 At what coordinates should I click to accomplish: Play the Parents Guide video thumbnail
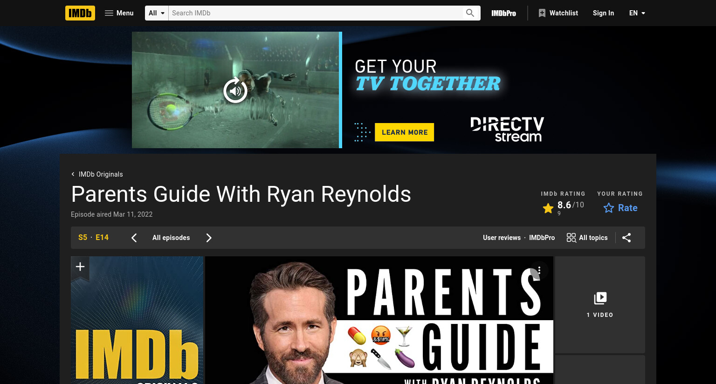379,320
